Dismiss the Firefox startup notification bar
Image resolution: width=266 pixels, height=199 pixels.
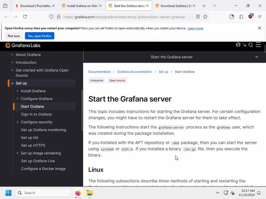[260, 28]
